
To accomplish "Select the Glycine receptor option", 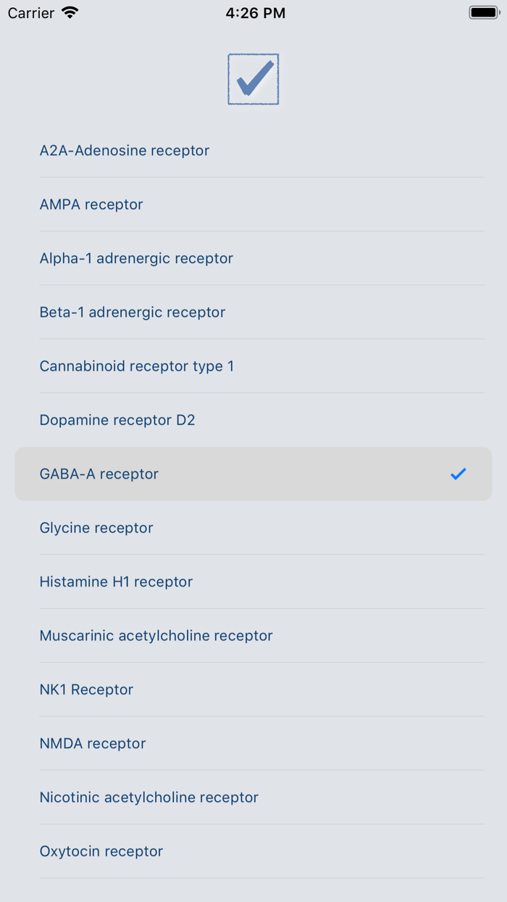I will pyautogui.click(x=96, y=528).
